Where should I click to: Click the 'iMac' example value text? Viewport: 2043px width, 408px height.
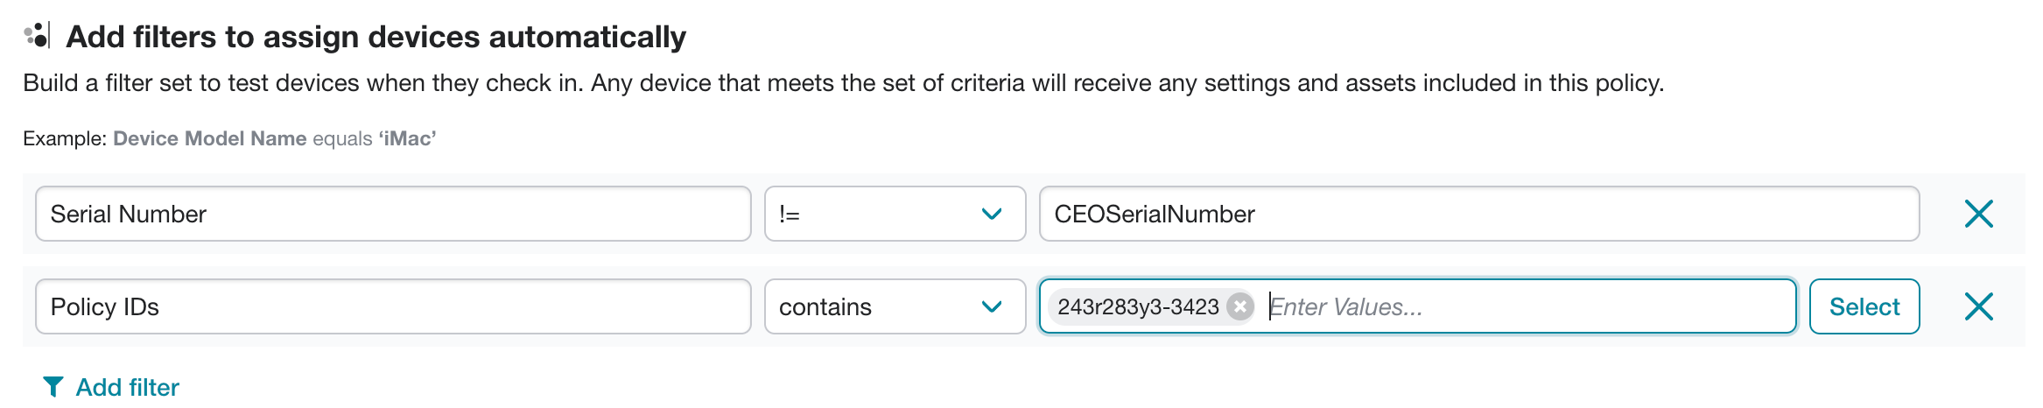(x=407, y=138)
